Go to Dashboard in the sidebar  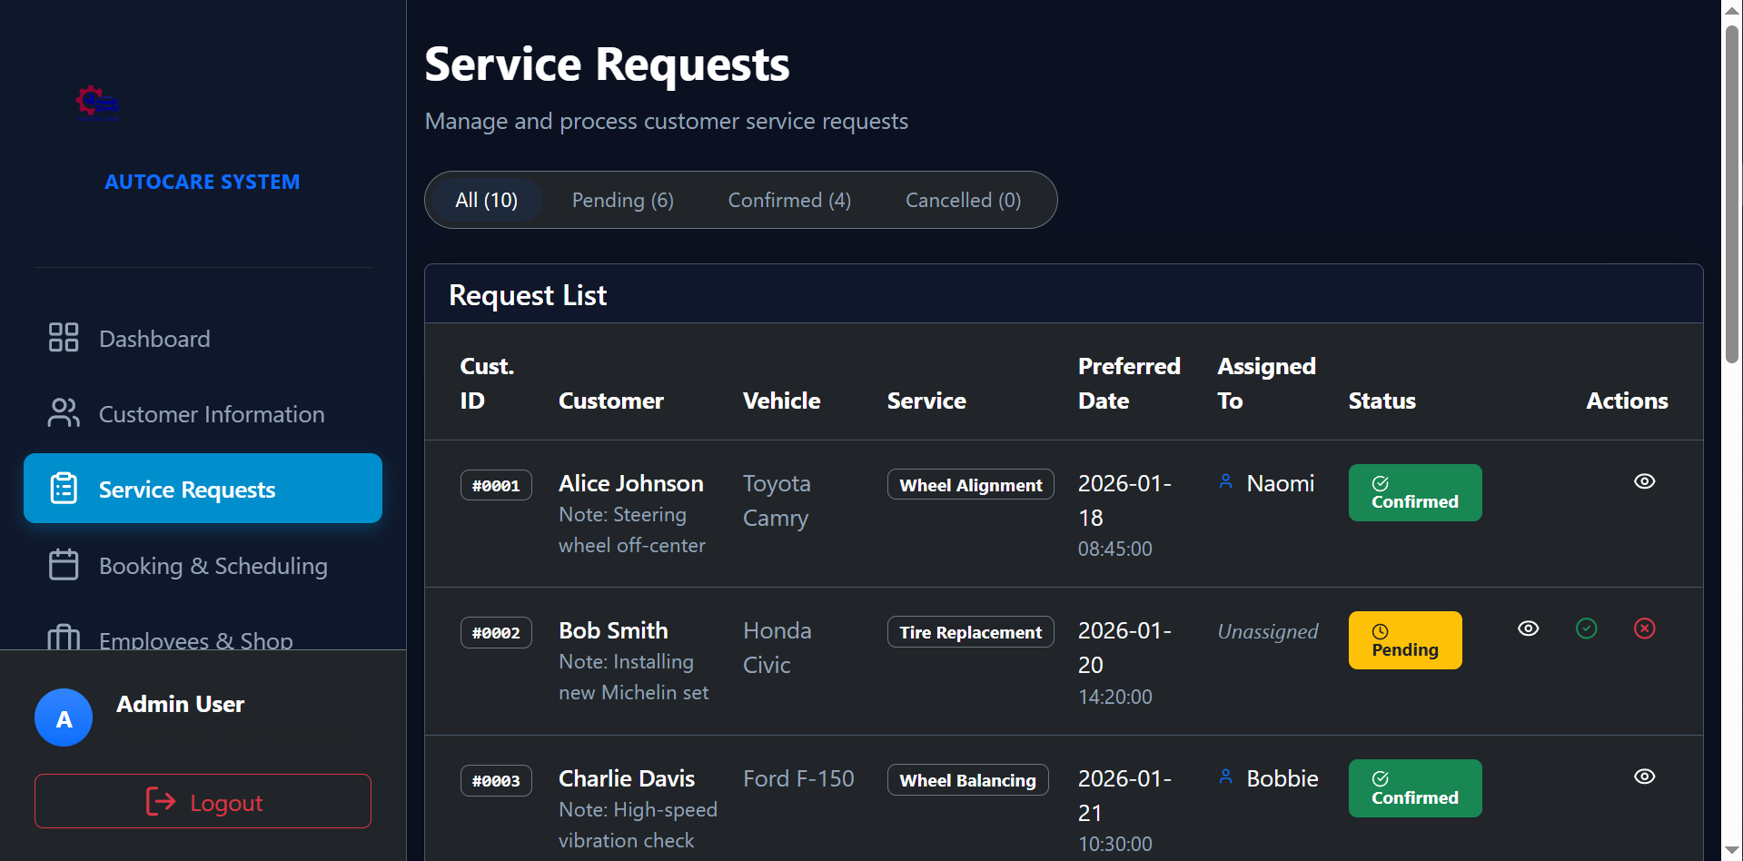(203, 338)
